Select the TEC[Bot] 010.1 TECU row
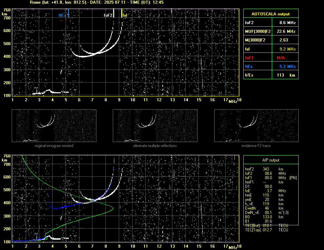This screenshot has width=324, height=250. (266, 226)
